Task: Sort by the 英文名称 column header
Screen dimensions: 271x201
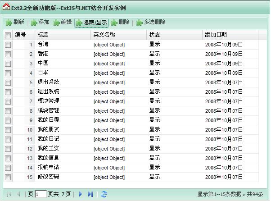Action: 118,35
